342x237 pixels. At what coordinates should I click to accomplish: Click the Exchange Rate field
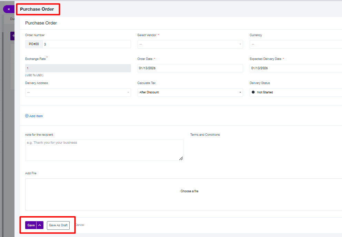[78, 68]
